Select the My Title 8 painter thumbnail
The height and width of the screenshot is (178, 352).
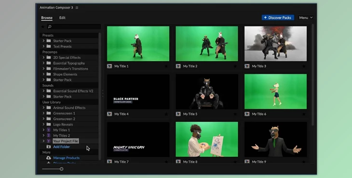pos(207,139)
